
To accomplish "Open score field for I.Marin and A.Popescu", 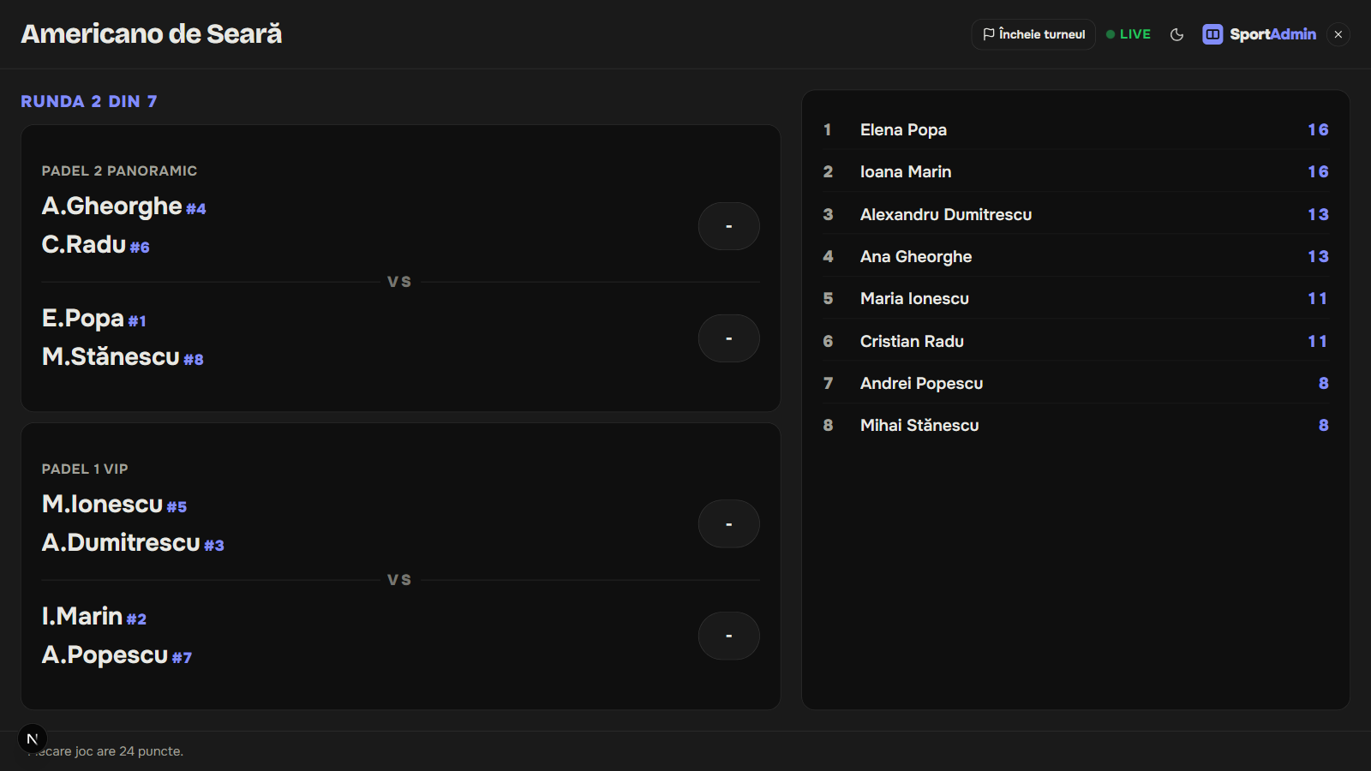I will click(728, 636).
